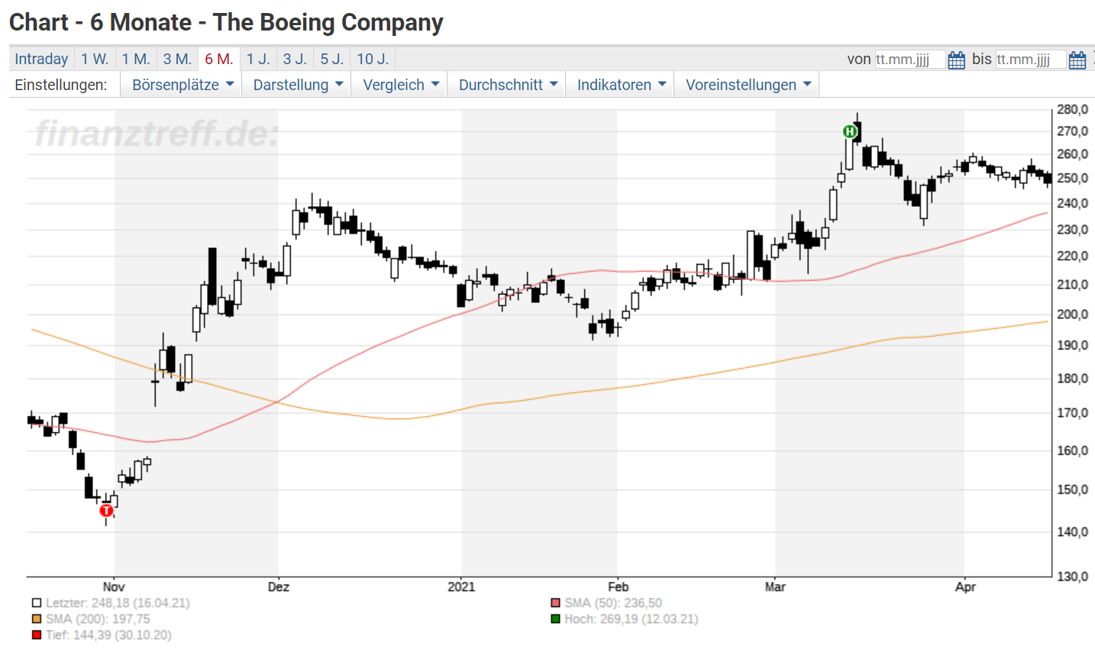Viewport: 1095px width, 655px height.
Task: Click the pink SMA (50) legend swatch
Action: [555, 603]
